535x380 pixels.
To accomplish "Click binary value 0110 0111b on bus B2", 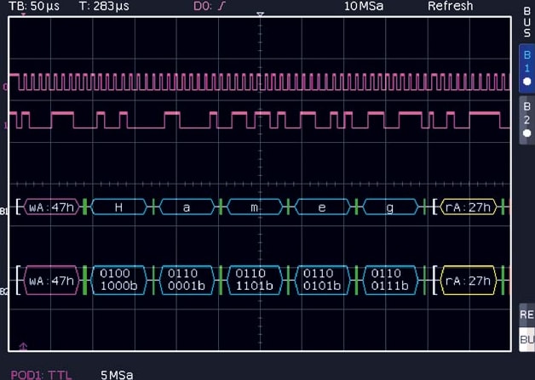I will coord(390,280).
